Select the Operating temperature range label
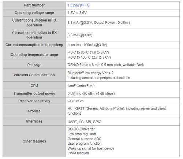 coord(34,55)
